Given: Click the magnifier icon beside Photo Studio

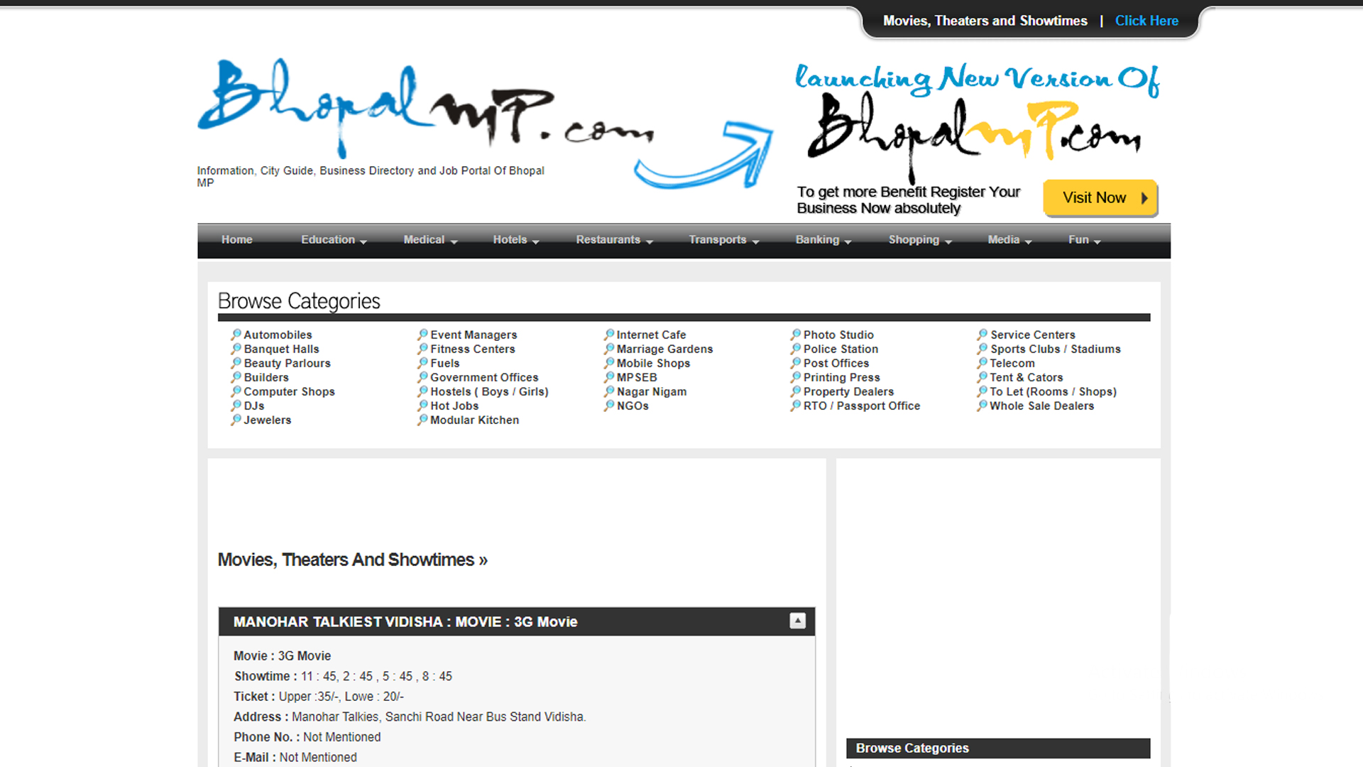Looking at the screenshot, I should point(796,334).
